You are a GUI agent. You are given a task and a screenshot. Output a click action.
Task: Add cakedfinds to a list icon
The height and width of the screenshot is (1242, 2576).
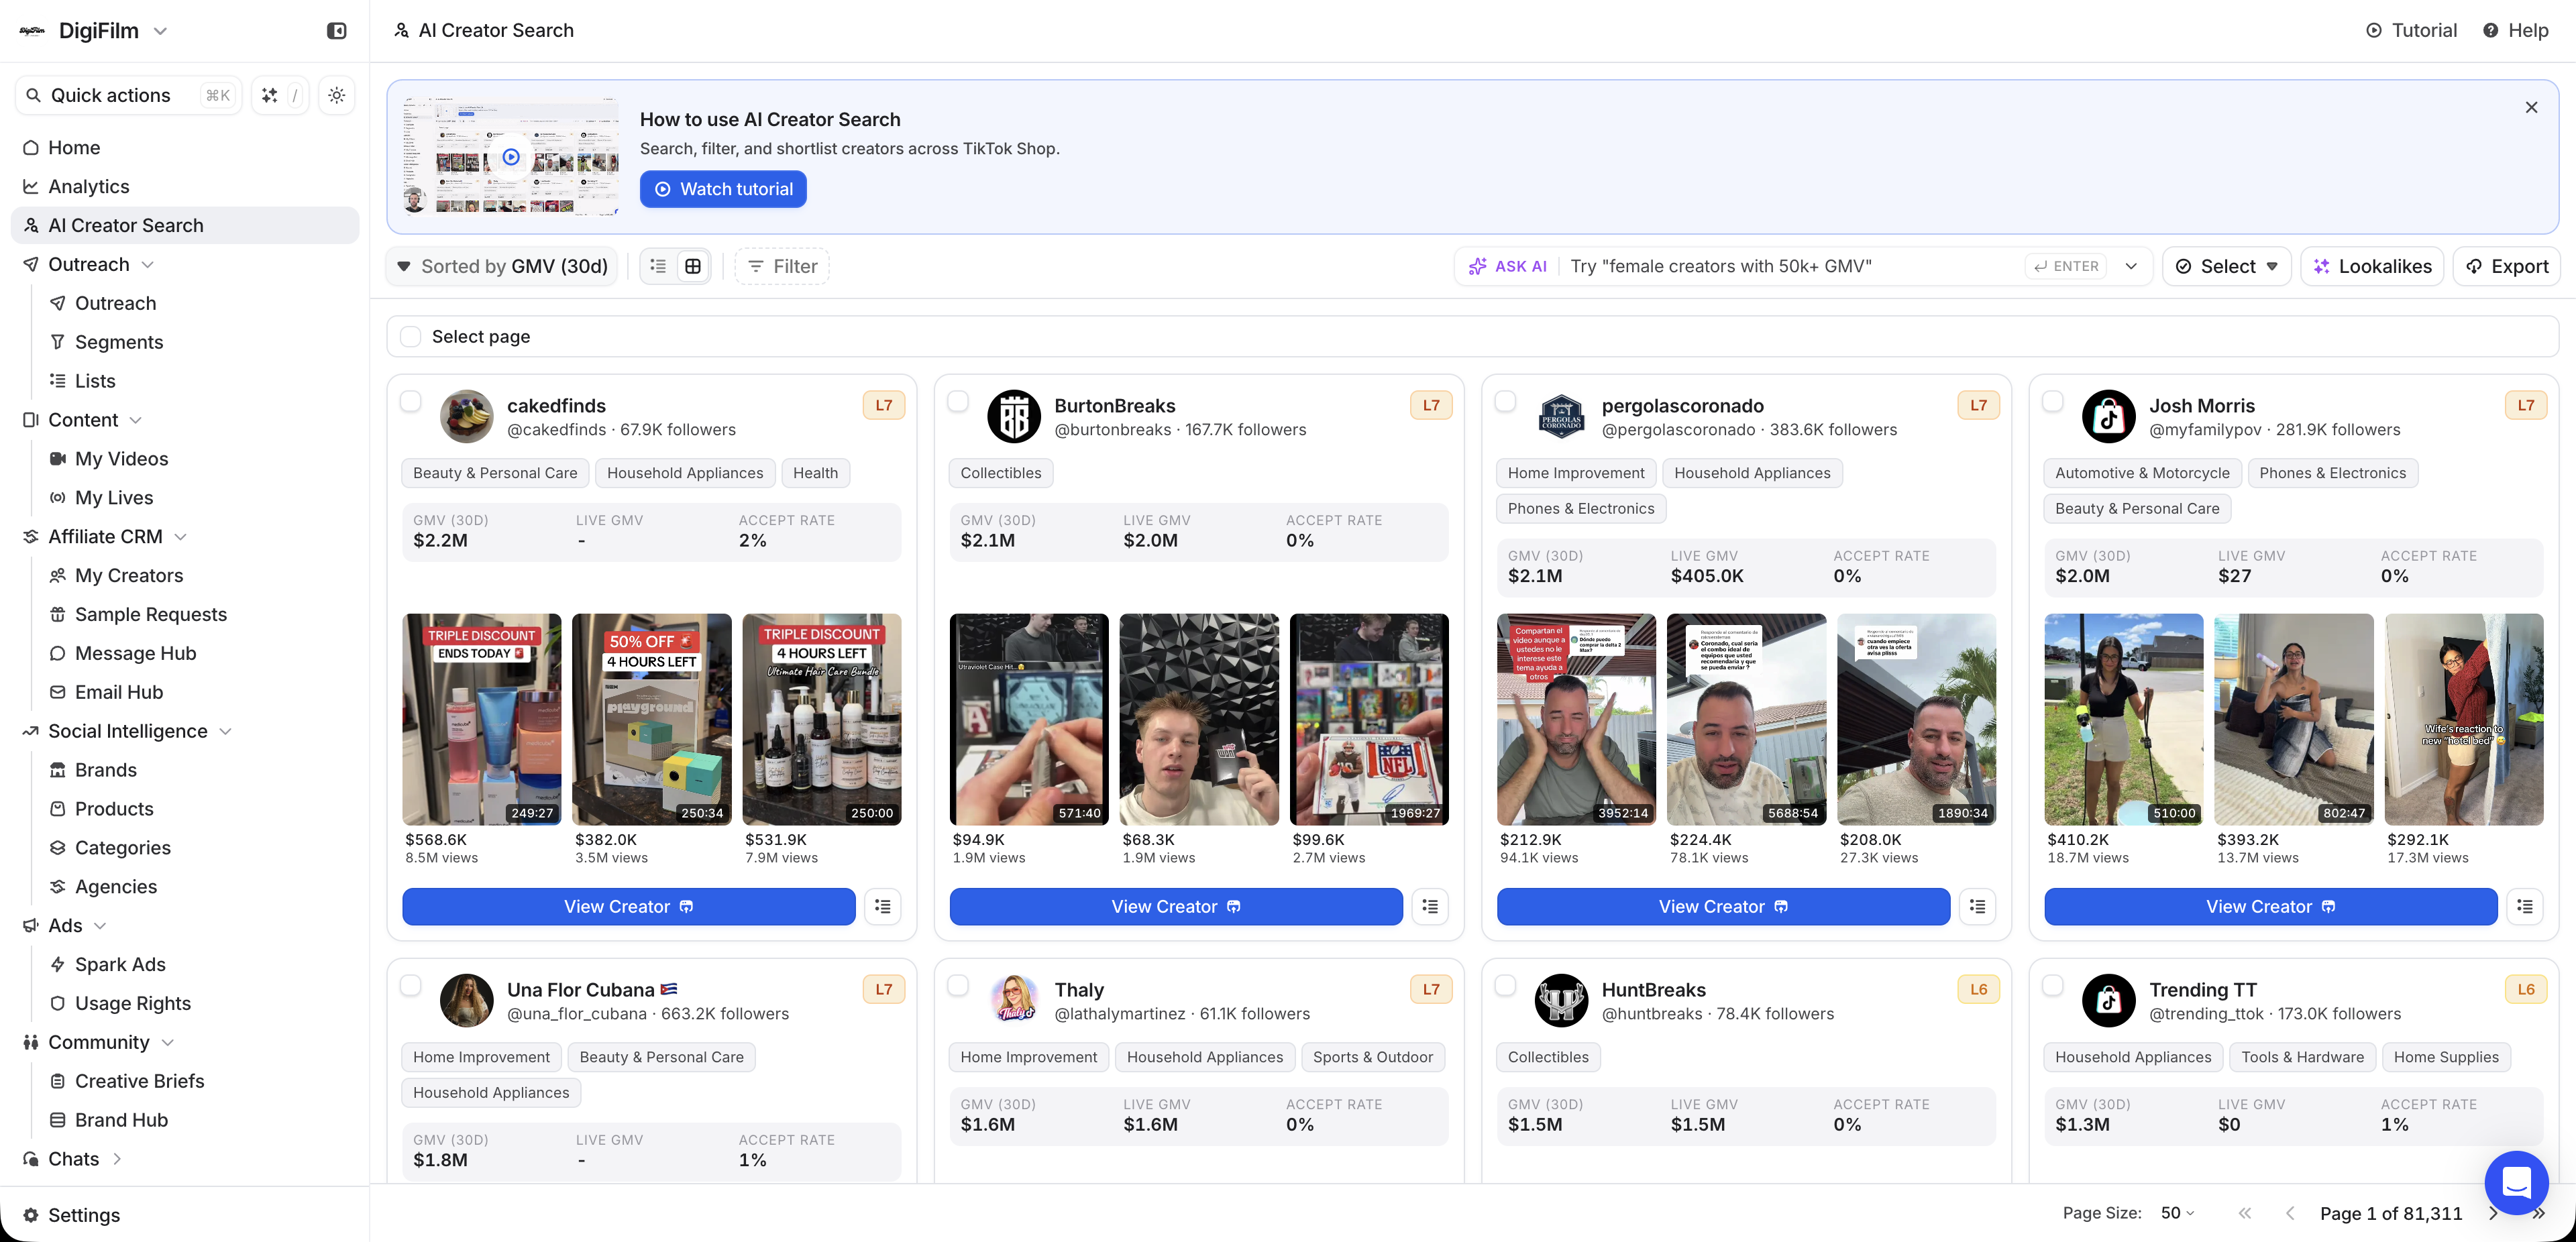click(x=883, y=906)
